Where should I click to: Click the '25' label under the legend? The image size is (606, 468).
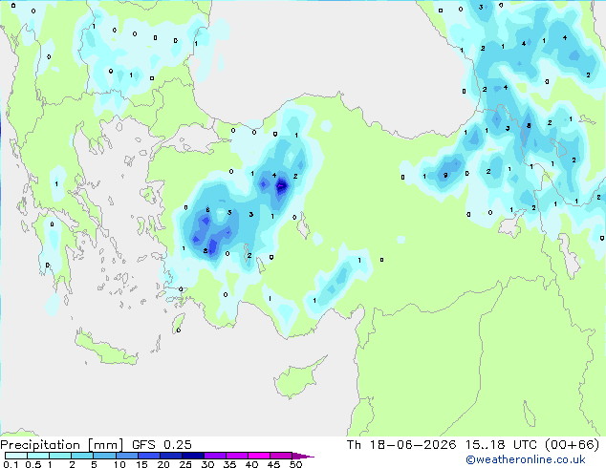(x=185, y=464)
